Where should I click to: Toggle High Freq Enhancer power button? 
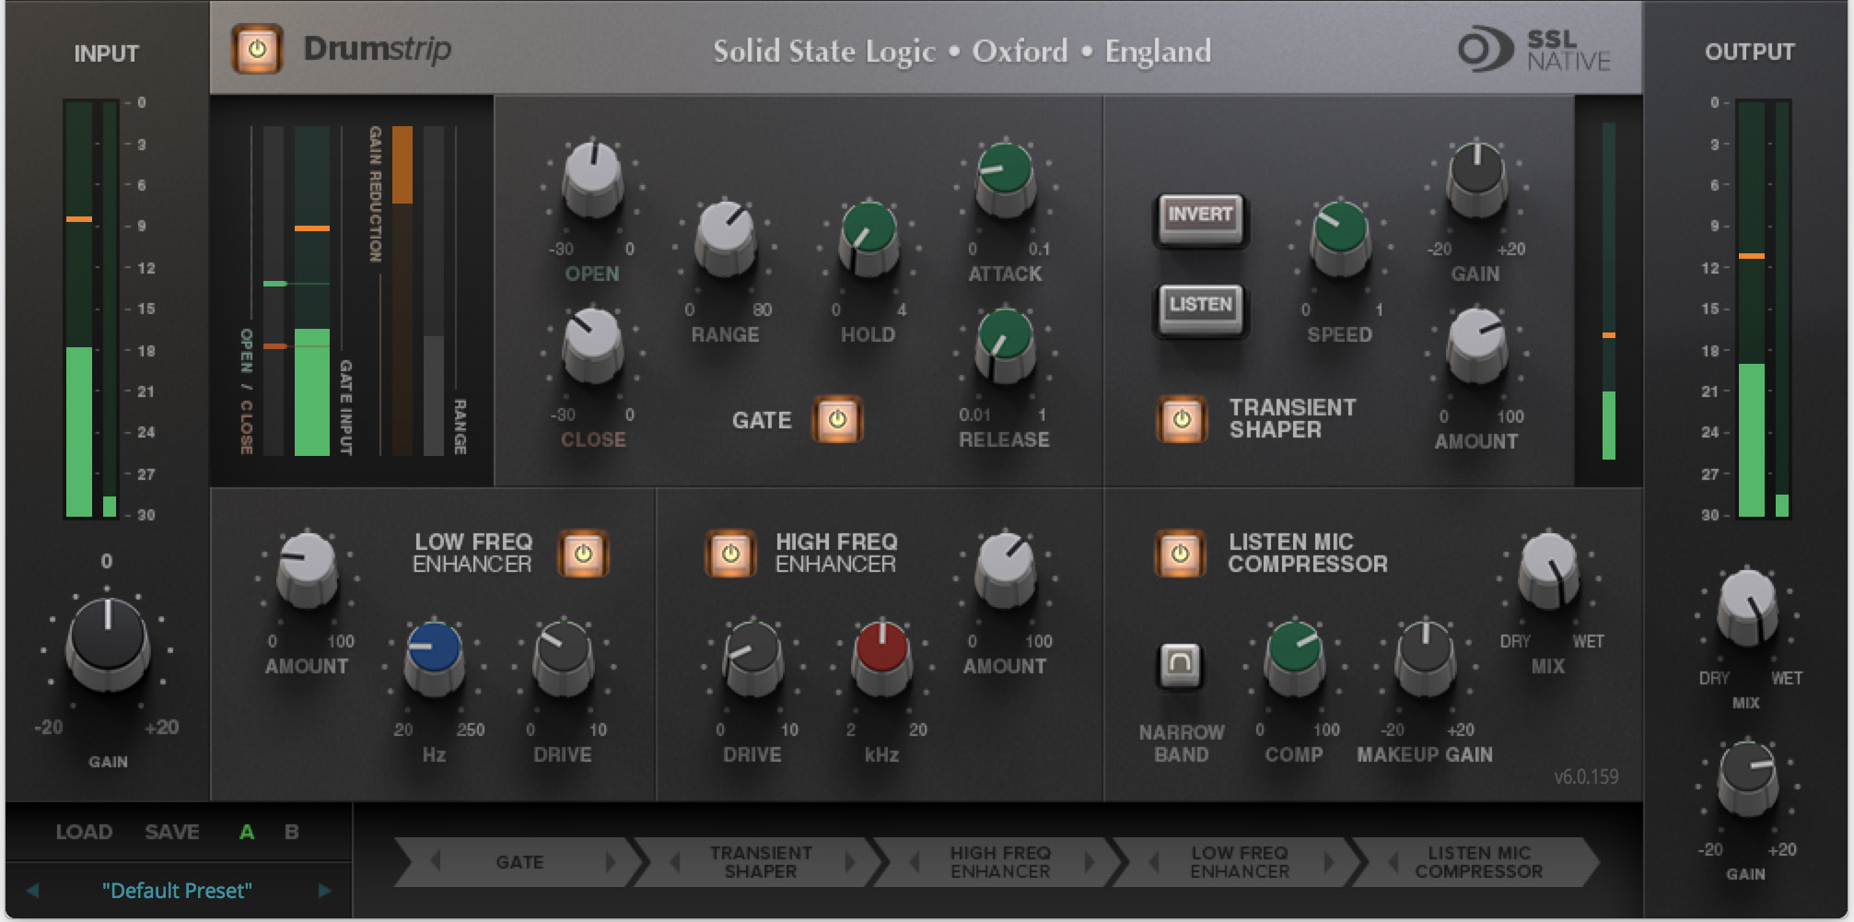tap(730, 554)
